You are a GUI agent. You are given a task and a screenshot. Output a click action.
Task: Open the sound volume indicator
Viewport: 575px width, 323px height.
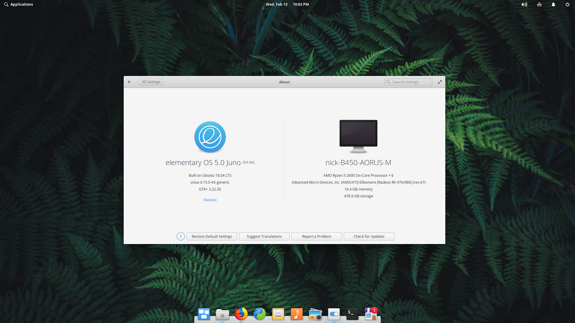524,4
